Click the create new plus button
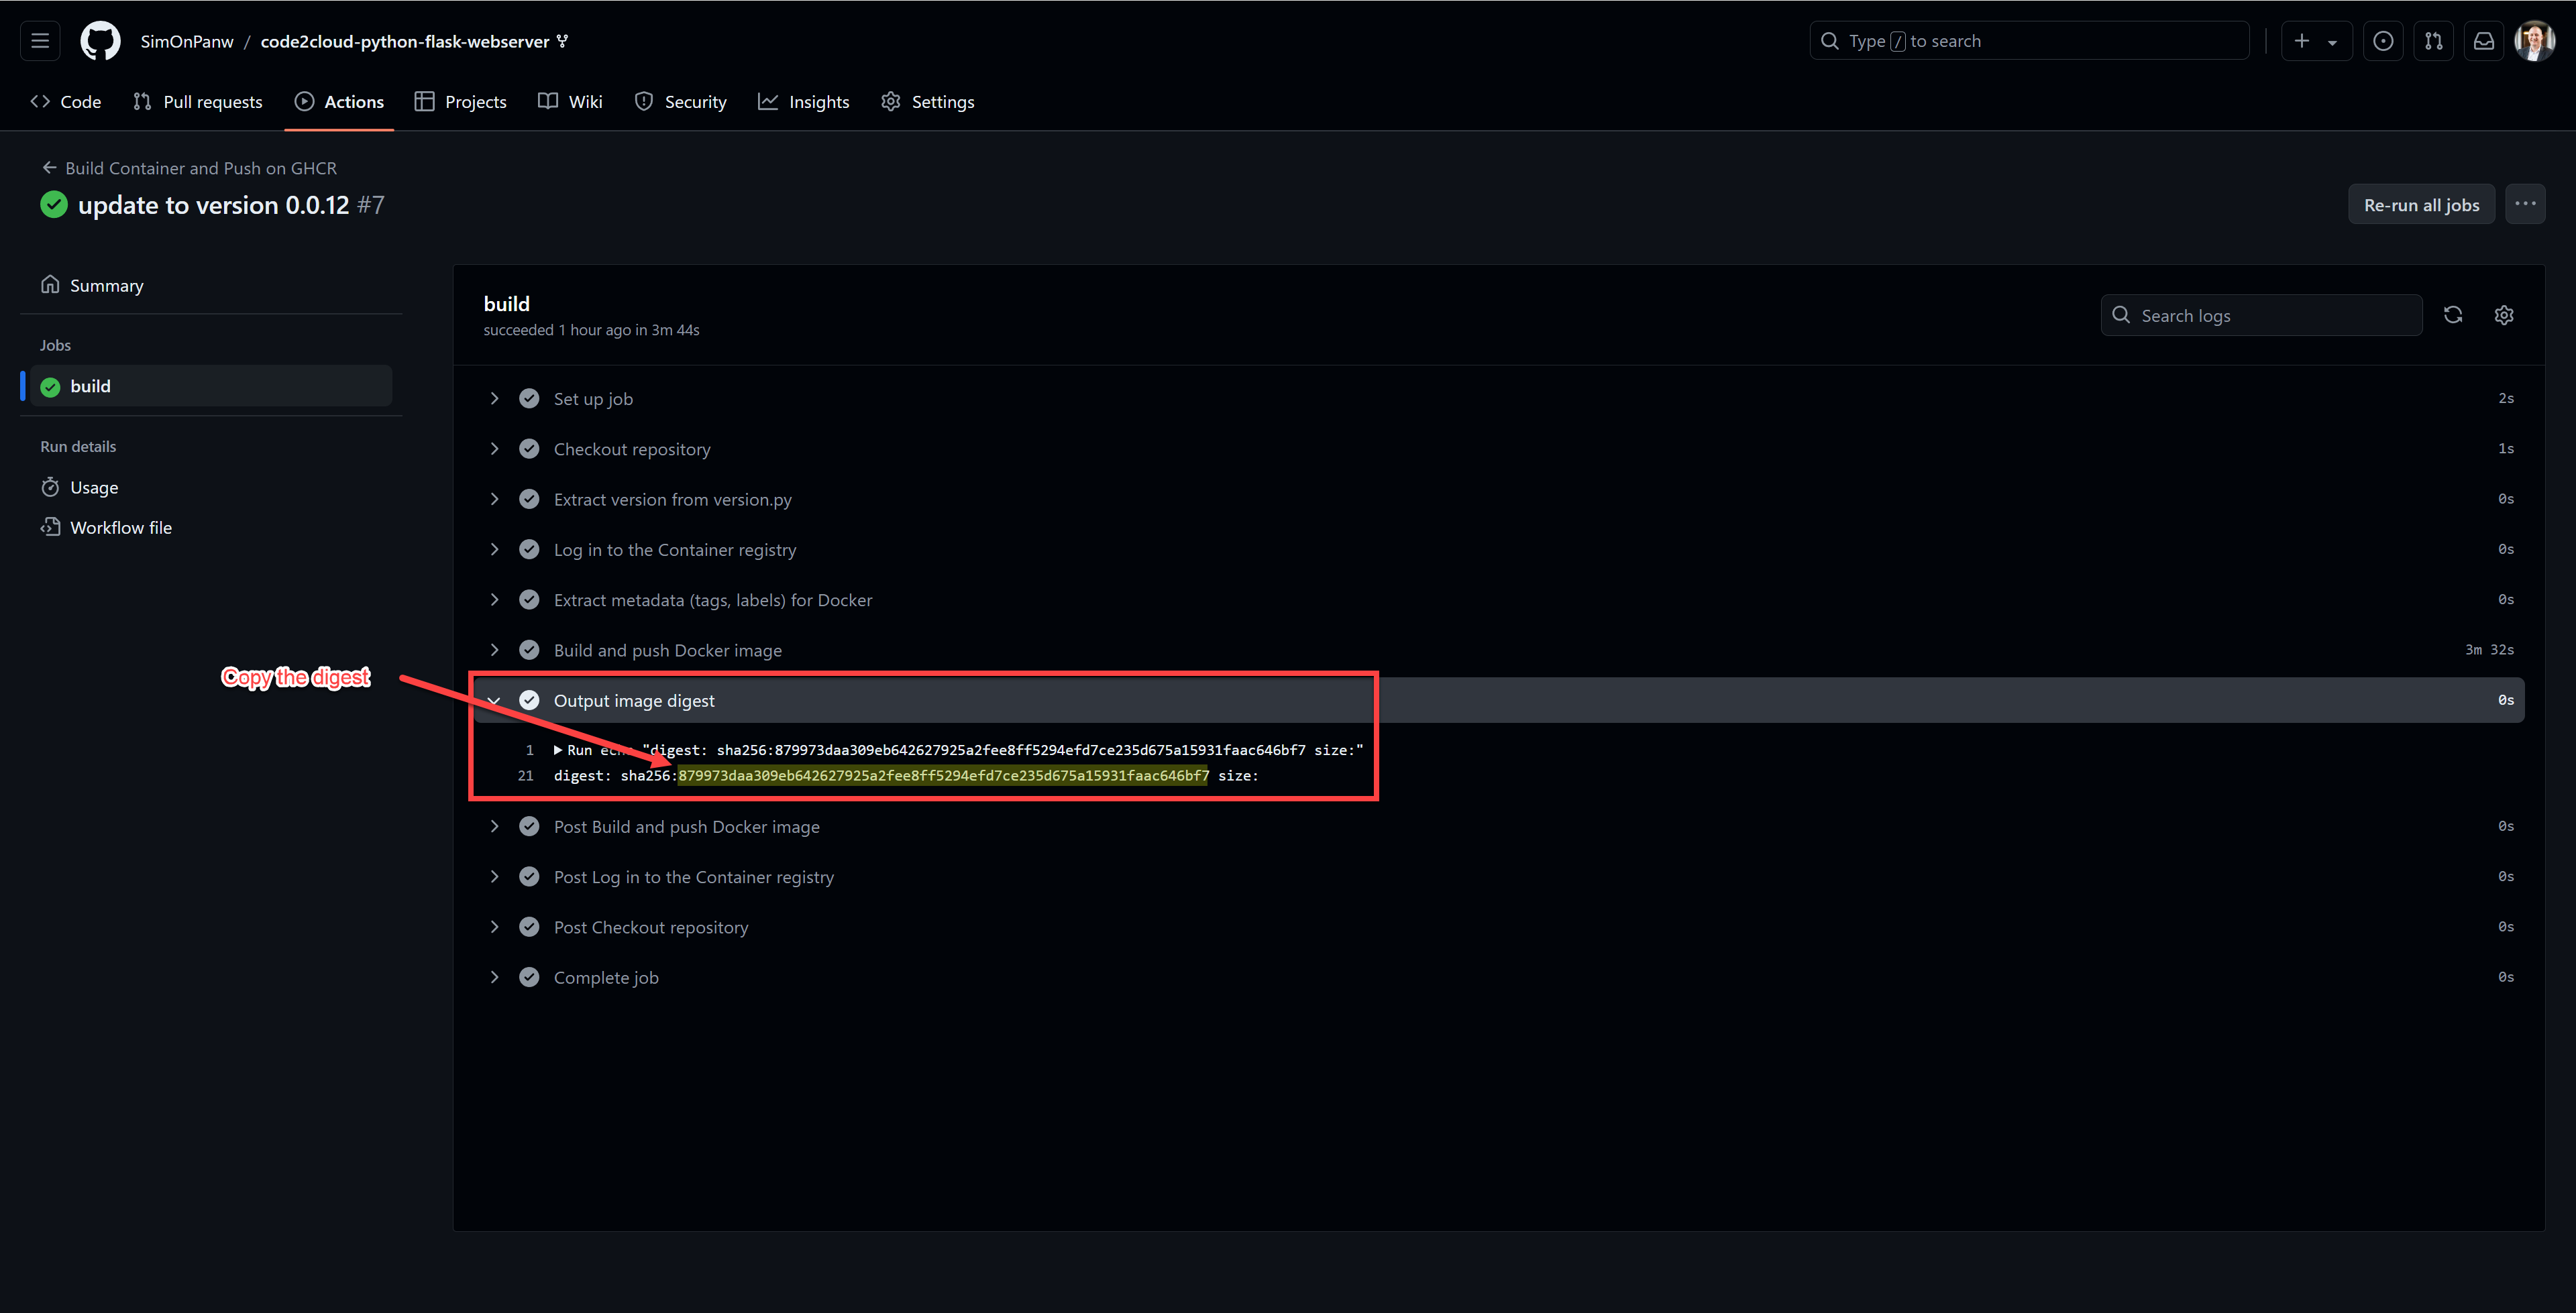This screenshot has height=1313, width=2576. tap(2316, 41)
